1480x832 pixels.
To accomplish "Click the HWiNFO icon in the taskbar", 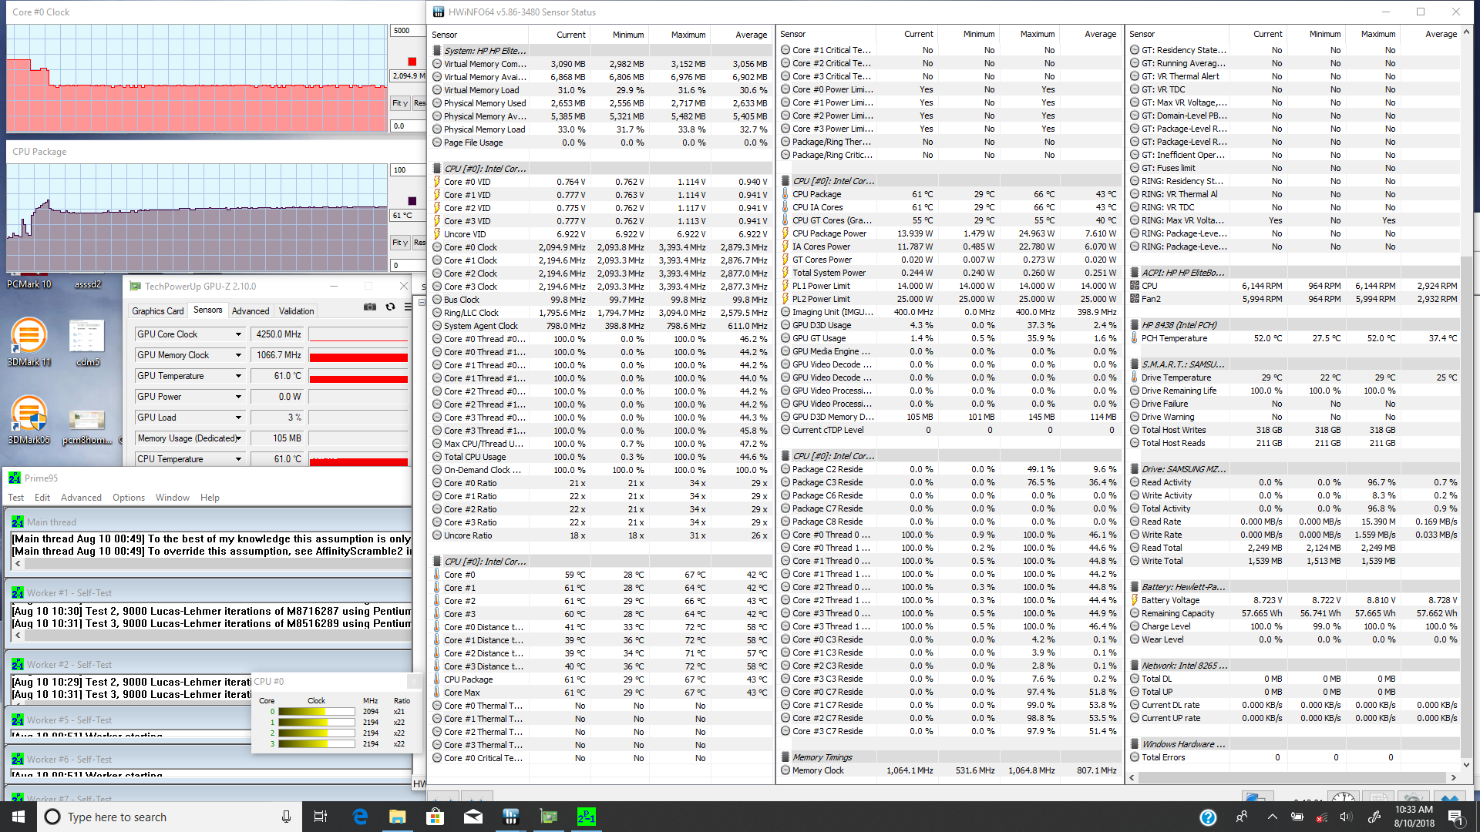I will 510,817.
